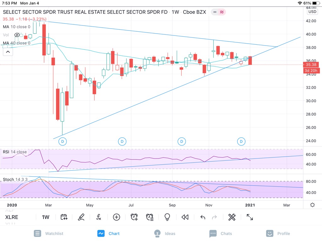Open the drawing tools pencil icon
The width and height of the screenshot is (322, 241).
(x=81, y=217)
